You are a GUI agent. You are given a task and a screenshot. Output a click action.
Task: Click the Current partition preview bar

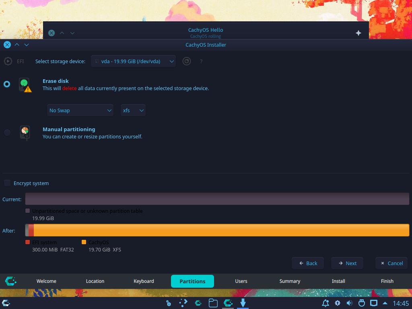click(x=217, y=199)
